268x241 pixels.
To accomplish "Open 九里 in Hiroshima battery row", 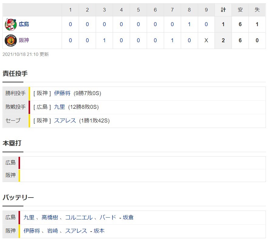I will click(x=29, y=217).
